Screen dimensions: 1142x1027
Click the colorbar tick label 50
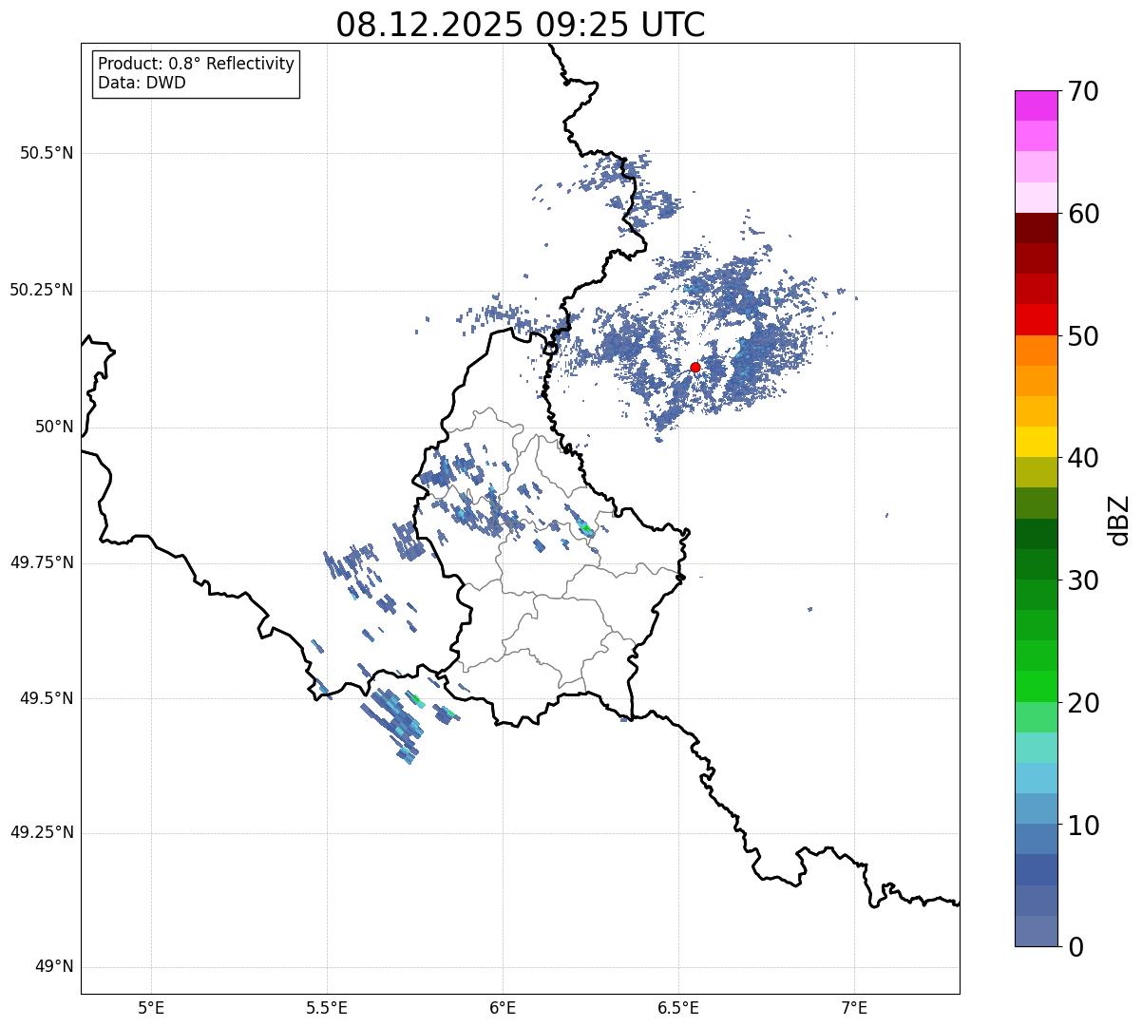point(1083,336)
